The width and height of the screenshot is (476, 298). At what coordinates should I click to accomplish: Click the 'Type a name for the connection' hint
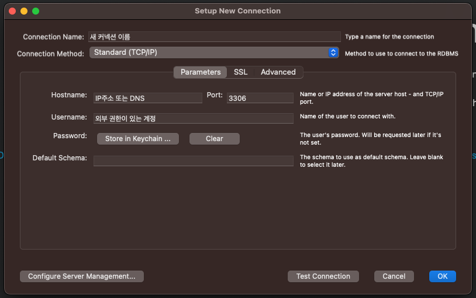(x=389, y=37)
